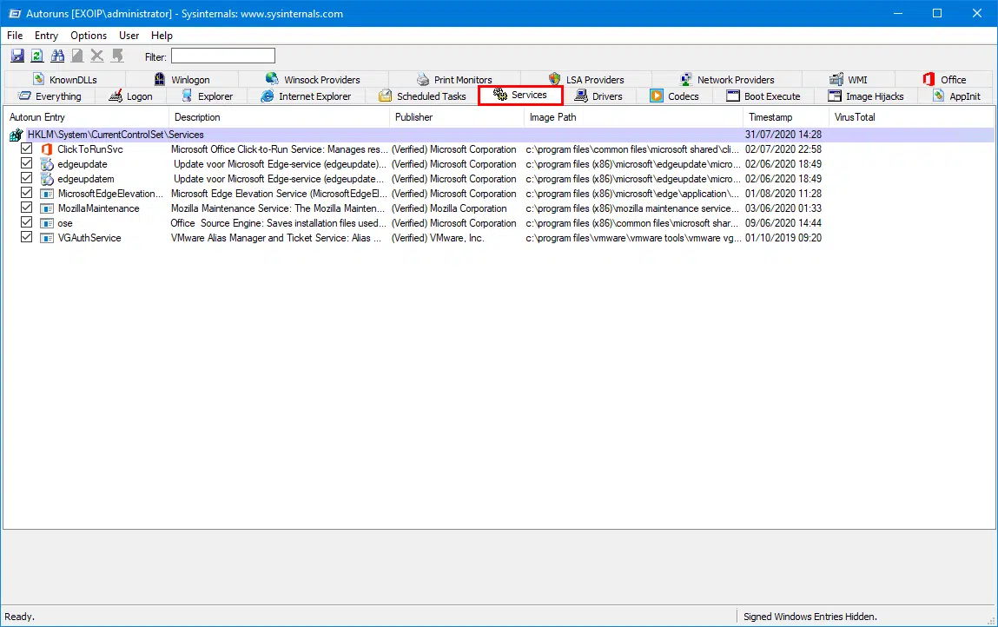Sort by the Publisher column header
The image size is (998, 627).
[456, 117]
